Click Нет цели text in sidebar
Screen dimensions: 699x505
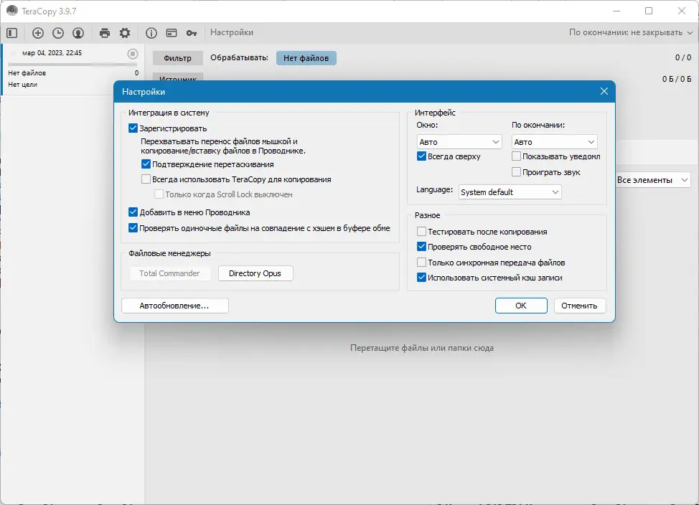point(23,84)
